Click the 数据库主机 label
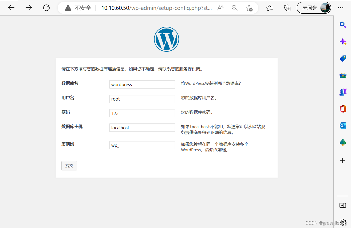Image resolution: width=351 pixels, height=228 pixels. pyautogui.click(x=72, y=127)
